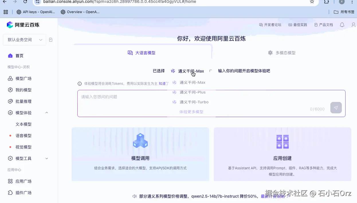Click the 首页 home icon
357x203 pixels.
[x=10, y=56]
